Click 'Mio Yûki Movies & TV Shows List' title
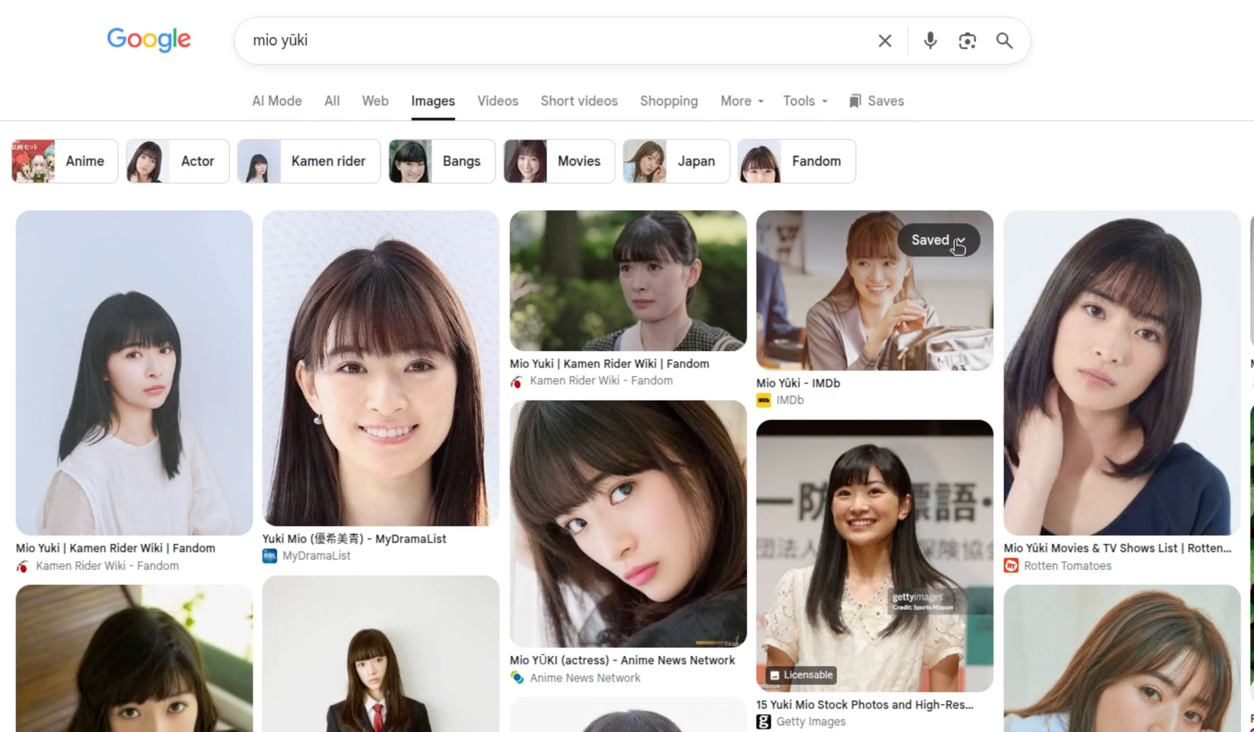 (x=1118, y=548)
